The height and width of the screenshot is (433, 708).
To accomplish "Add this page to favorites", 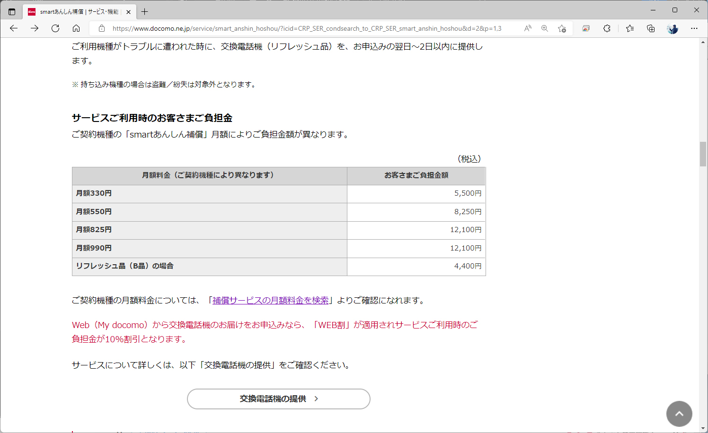I will (561, 28).
